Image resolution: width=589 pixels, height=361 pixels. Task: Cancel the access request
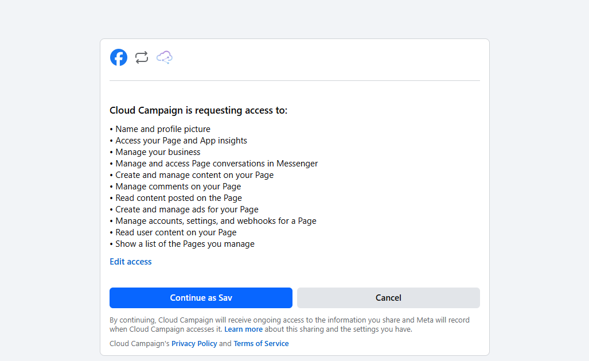(388, 298)
